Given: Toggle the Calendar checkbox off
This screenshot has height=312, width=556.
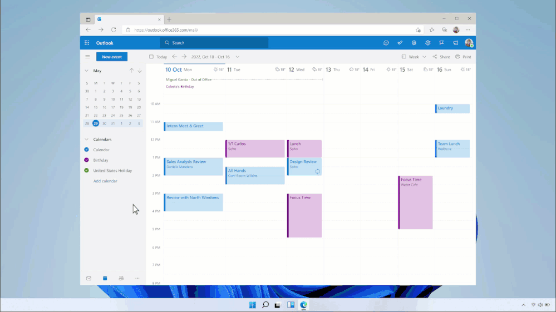Looking at the screenshot, I should [87, 150].
